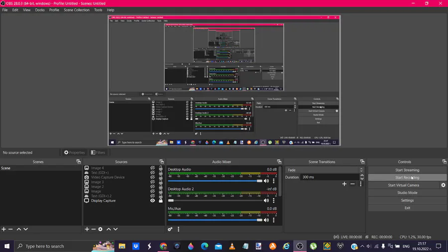The height and width of the screenshot is (252, 448).
Task: Increase transition duration stepper up
Action: click(x=362, y=175)
